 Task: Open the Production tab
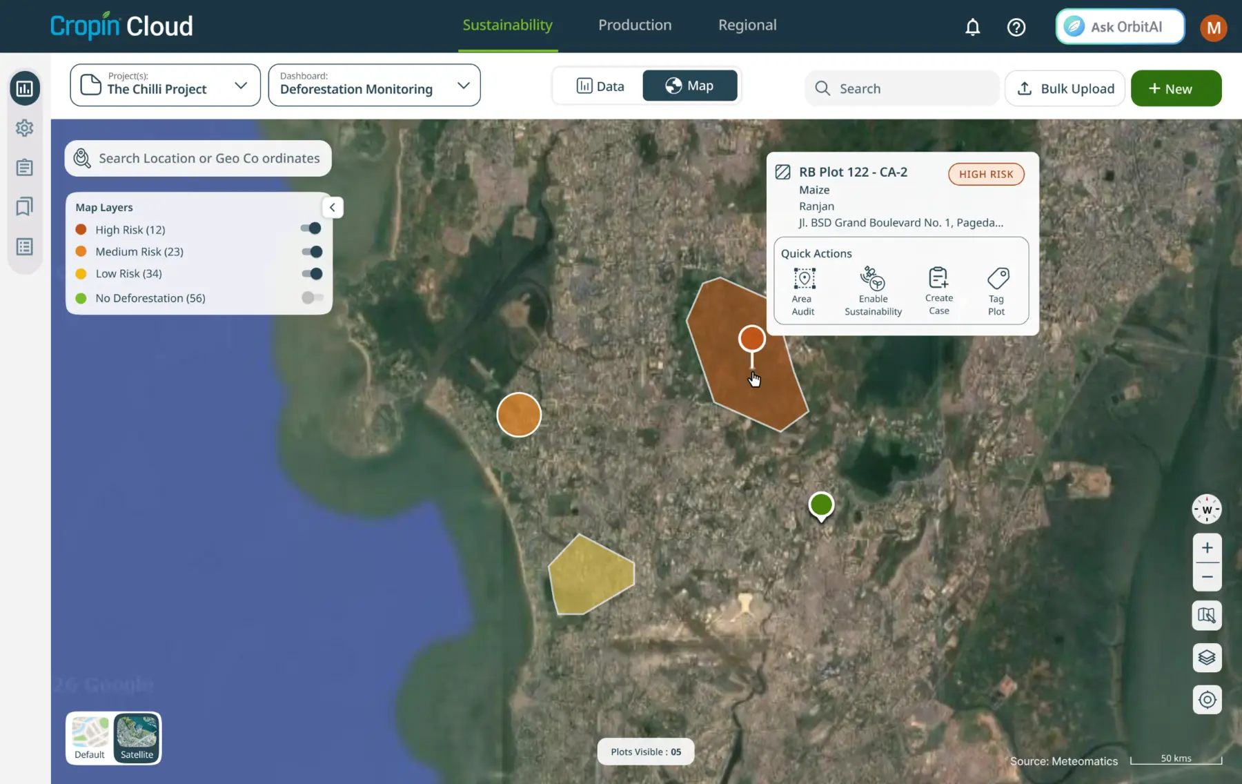click(x=635, y=26)
